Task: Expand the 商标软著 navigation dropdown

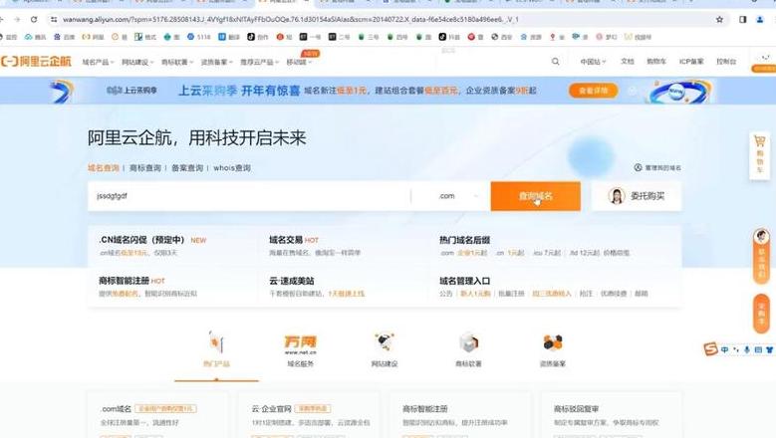Action: point(177,62)
